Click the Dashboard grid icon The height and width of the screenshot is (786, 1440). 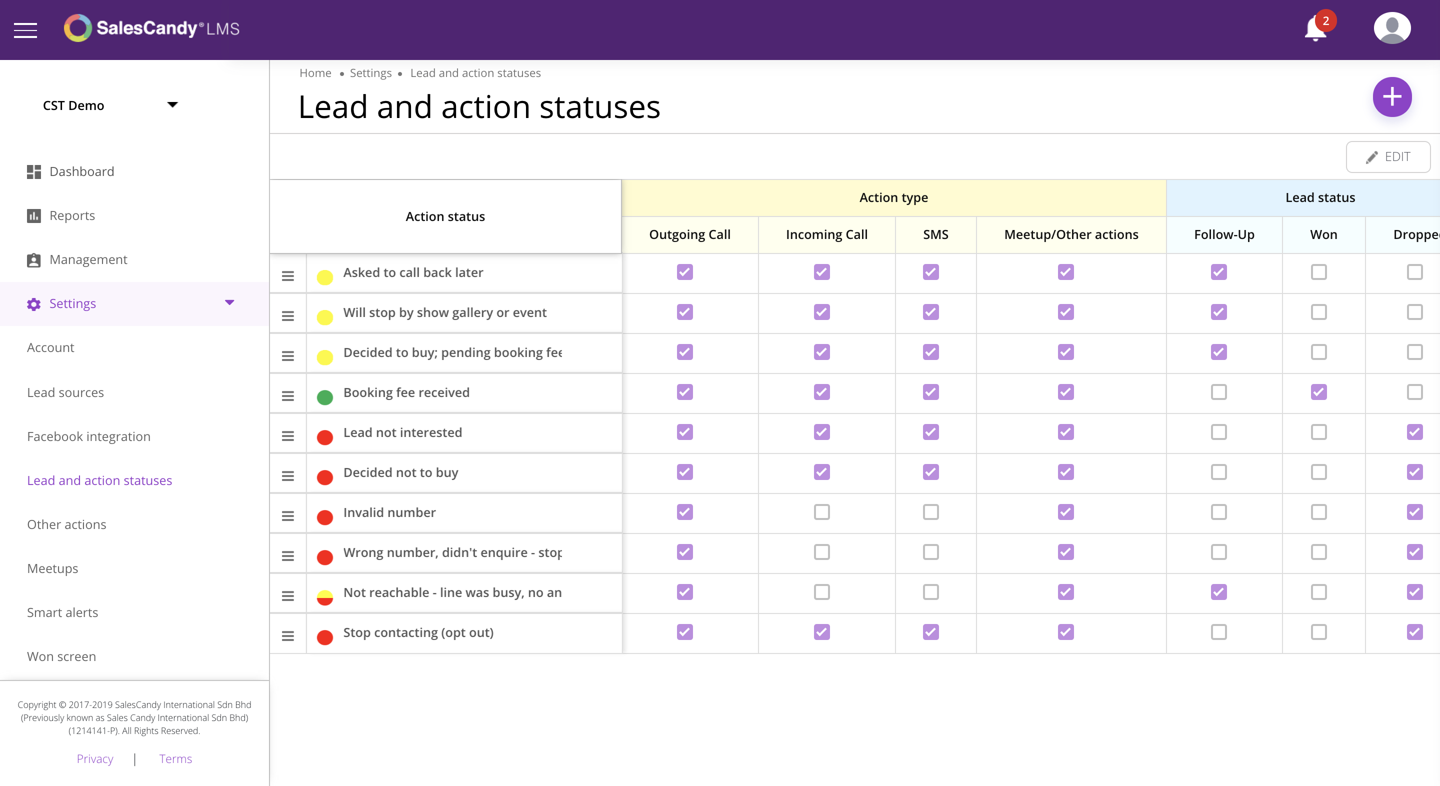pyautogui.click(x=33, y=171)
